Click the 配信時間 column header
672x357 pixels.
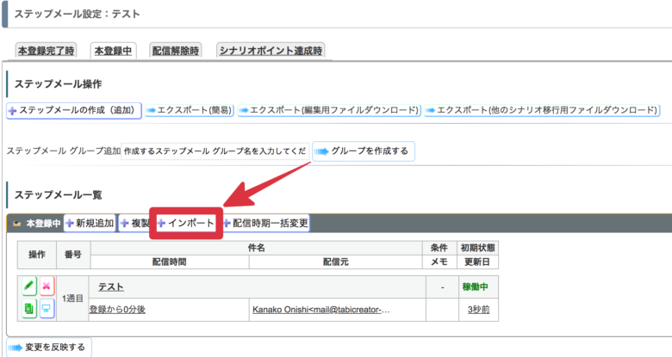click(170, 262)
